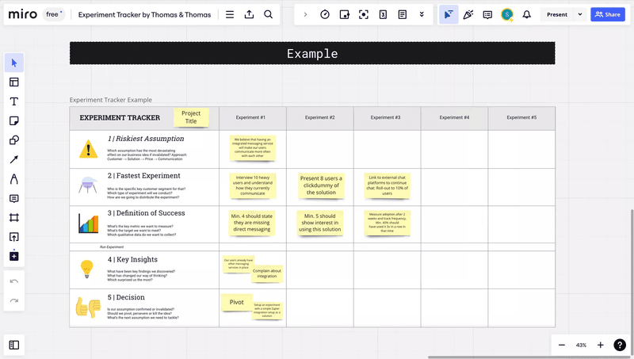The height and width of the screenshot is (359, 634).
Task: Click the focus frame target icon
Action: point(364,14)
